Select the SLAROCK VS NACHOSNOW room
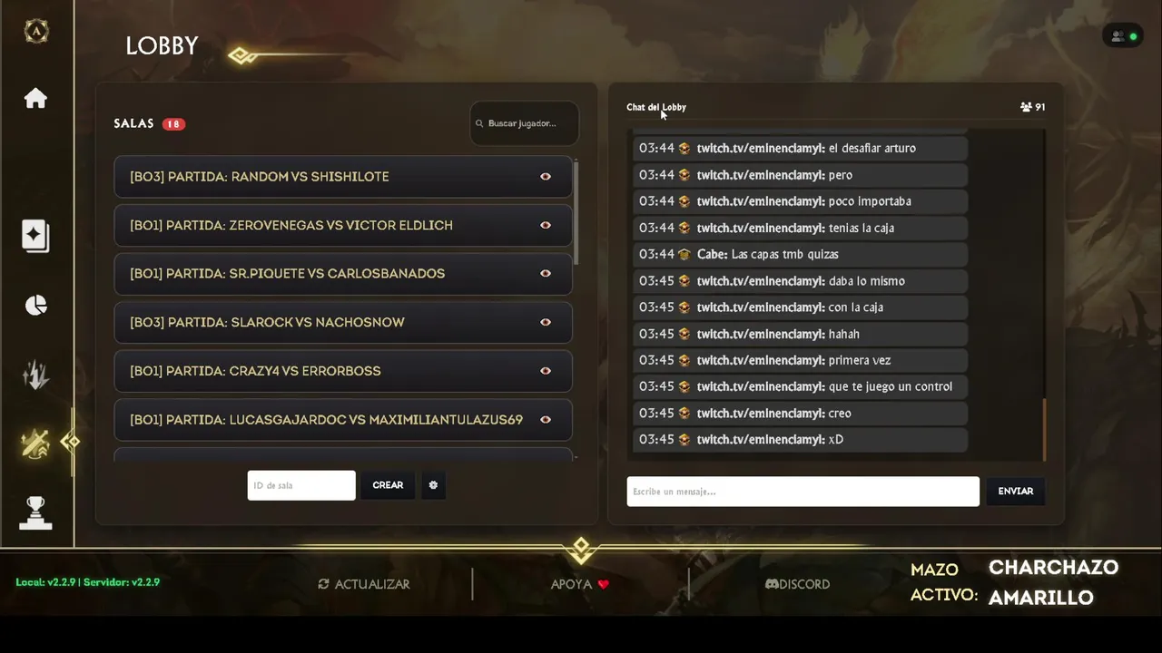This screenshot has width=1162, height=653. click(343, 322)
